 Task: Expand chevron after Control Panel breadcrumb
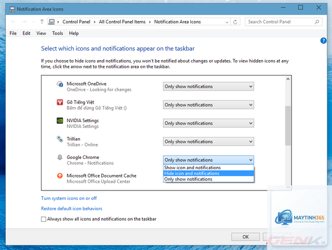[x=94, y=22]
